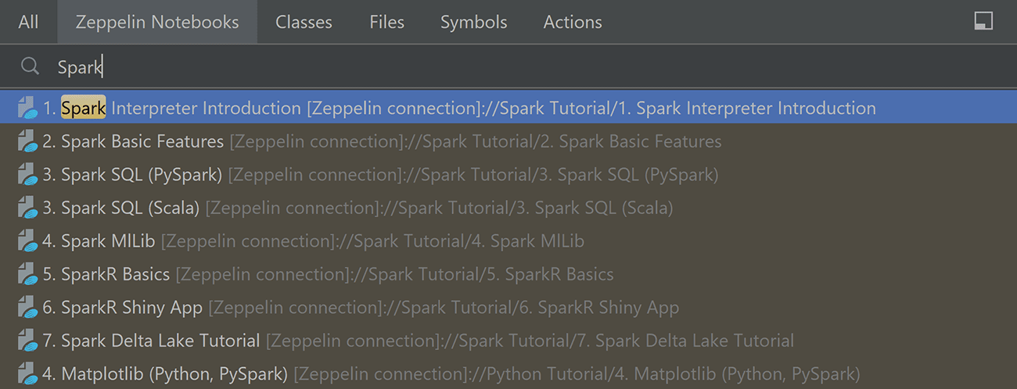The image size is (1017, 389).
Task: Click notebook icon beside Spark SQL (Scala)
Action: coord(27,209)
